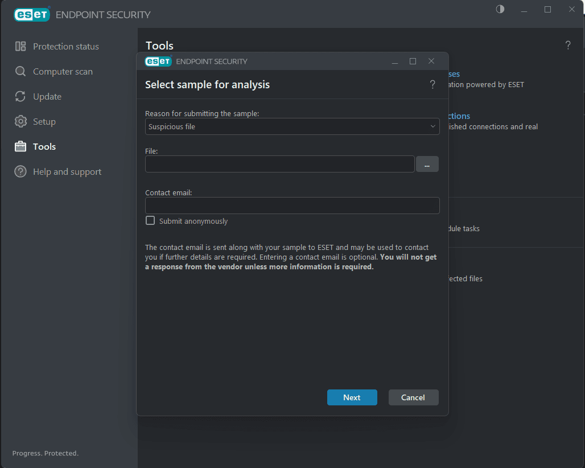Viewport: 585px width, 468px height.
Task: Open help for the Tools page
Action: pos(568,45)
